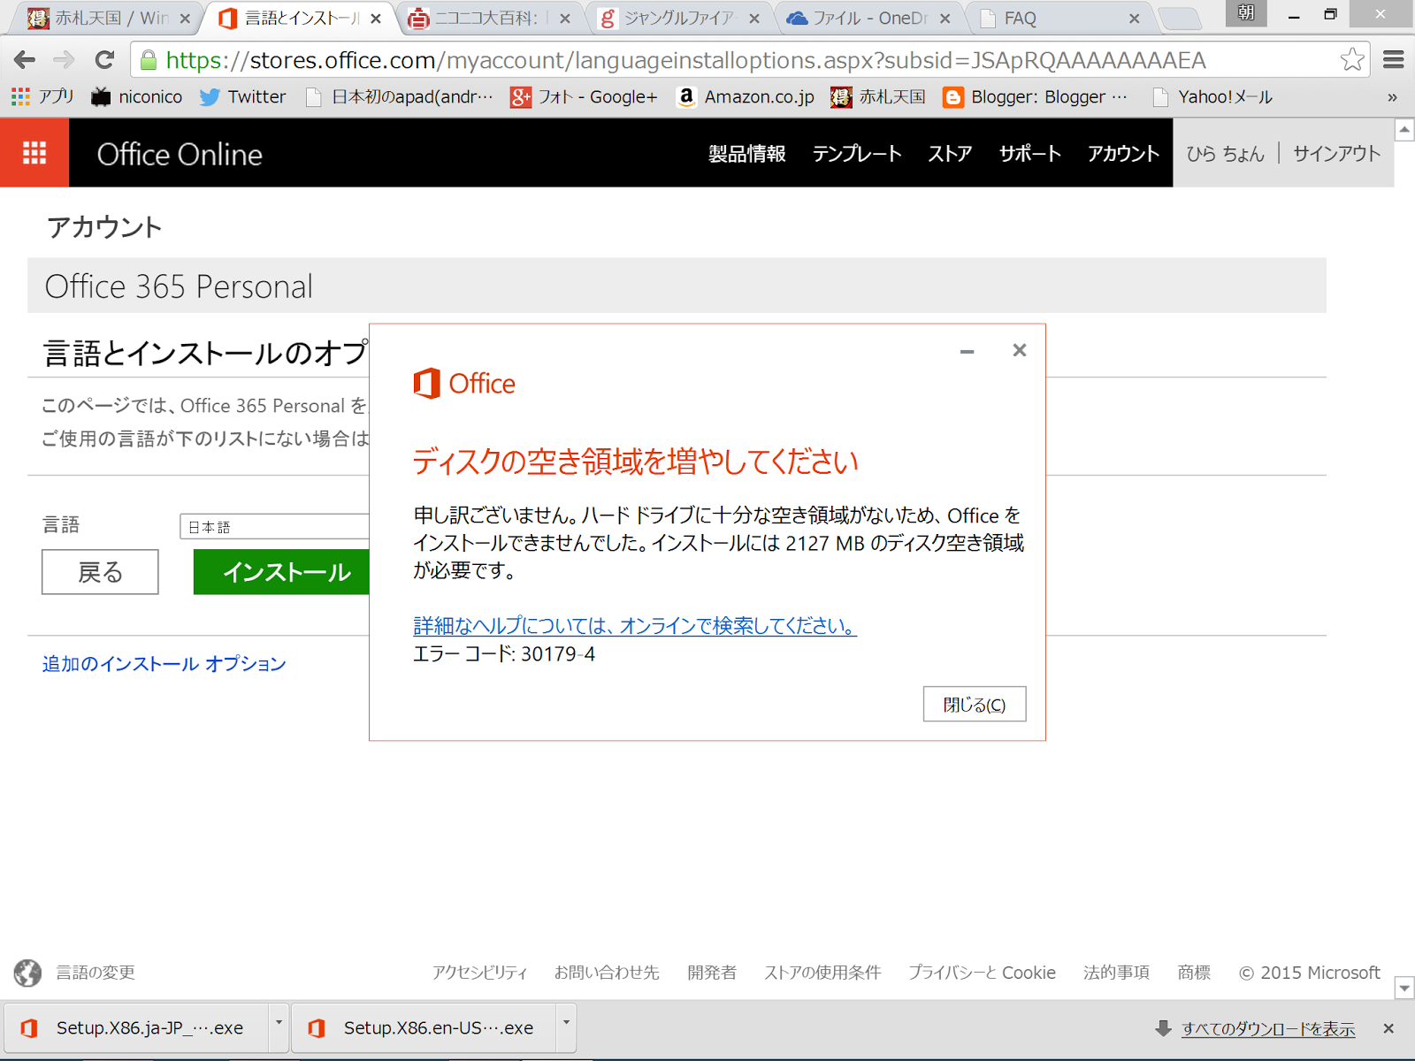Close the ニコニコ大百科 browser tab

tap(565, 19)
